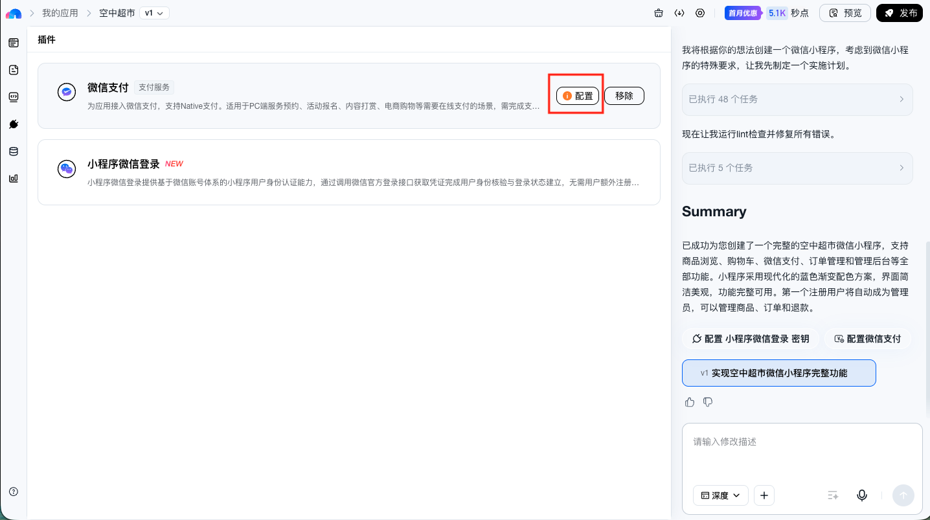Remove the 微信支付 plugin with 移除
Image resolution: width=930 pixels, height=520 pixels.
coord(624,96)
